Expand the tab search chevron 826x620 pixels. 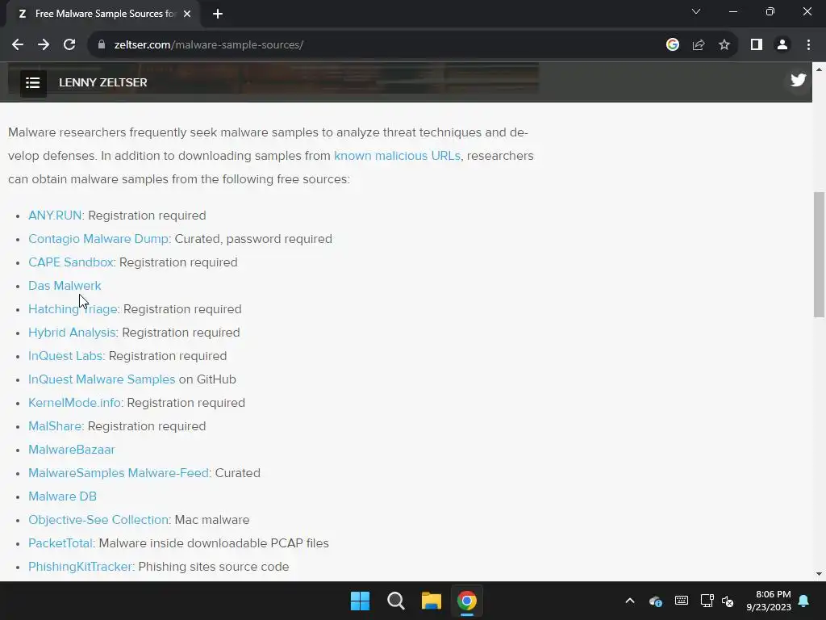pos(696,11)
